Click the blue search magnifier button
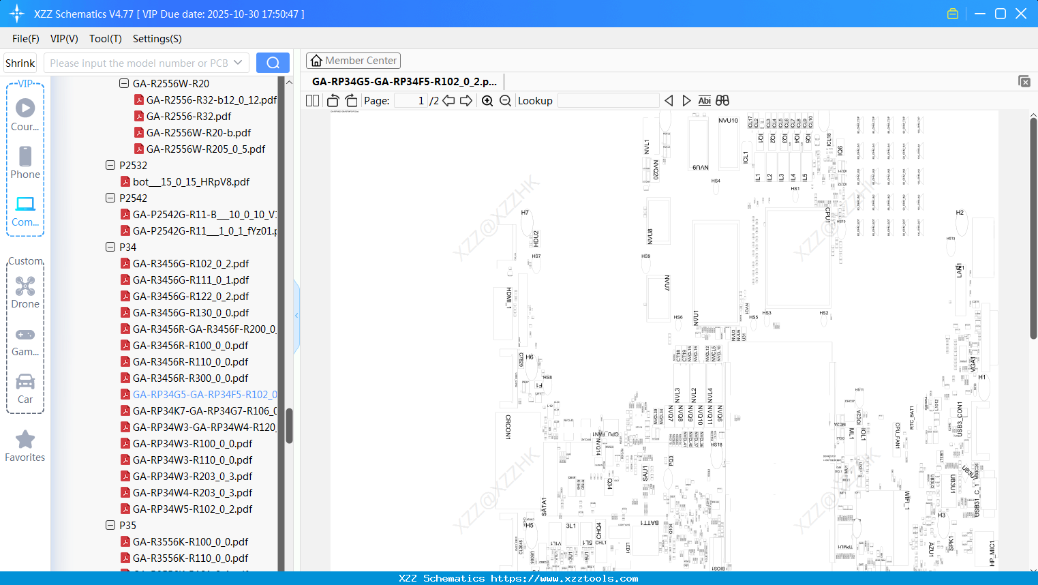Viewport: 1038px width, 585px height. pos(273,63)
